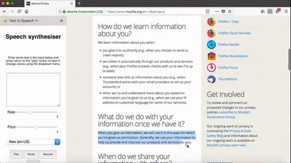291x163 pixels.
Task: Close the Text to Speech sidebar
Action: [61, 21]
